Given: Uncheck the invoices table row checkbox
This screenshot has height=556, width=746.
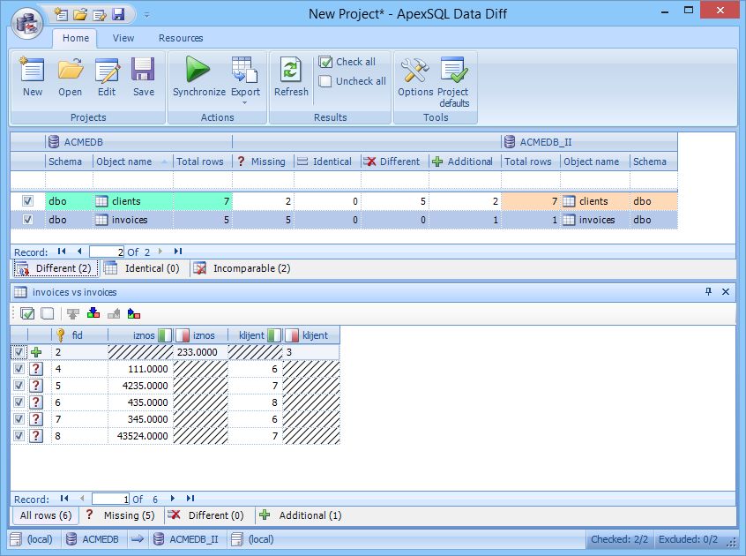Looking at the screenshot, I should click(27, 220).
